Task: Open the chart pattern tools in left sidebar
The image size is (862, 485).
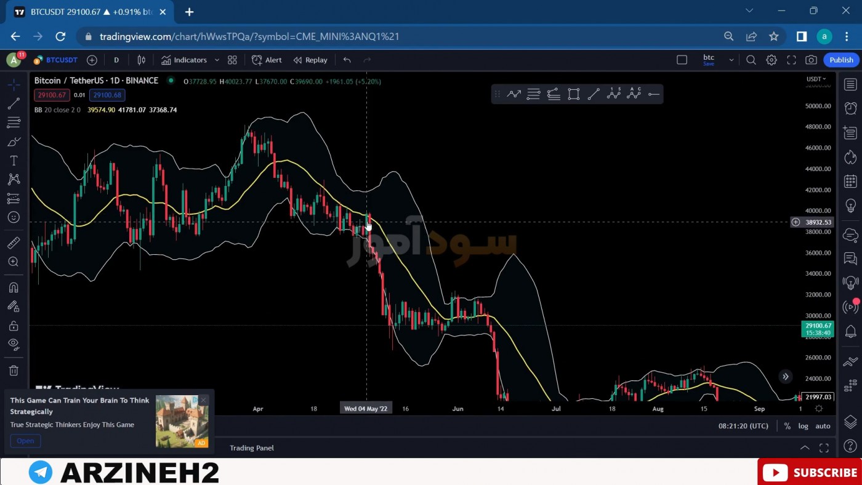Action: tap(14, 179)
